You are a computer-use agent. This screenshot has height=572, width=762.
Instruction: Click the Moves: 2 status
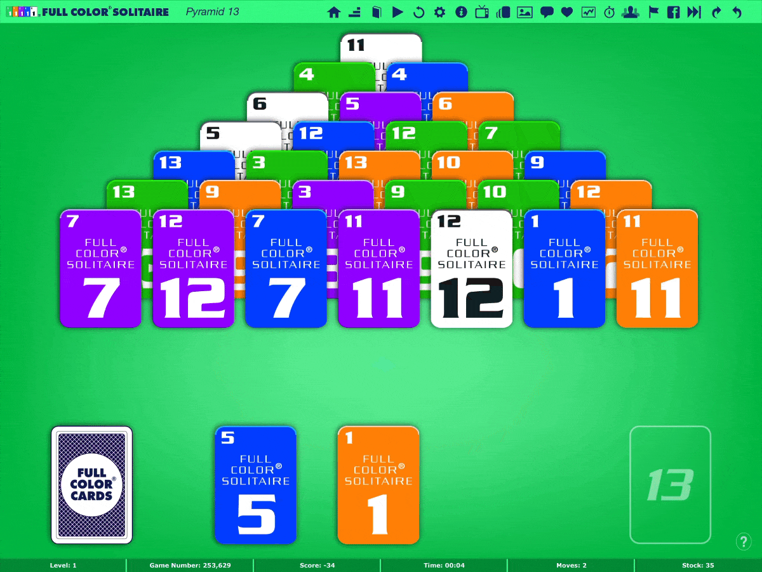[571, 565]
